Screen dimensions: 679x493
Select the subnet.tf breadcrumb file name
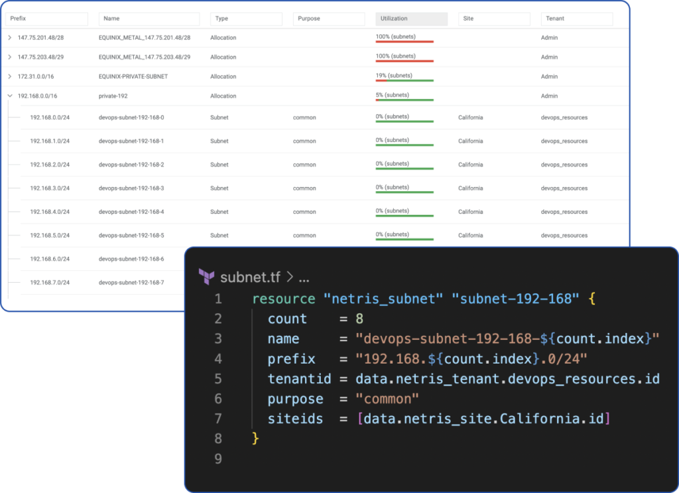[x=250, y=277]
